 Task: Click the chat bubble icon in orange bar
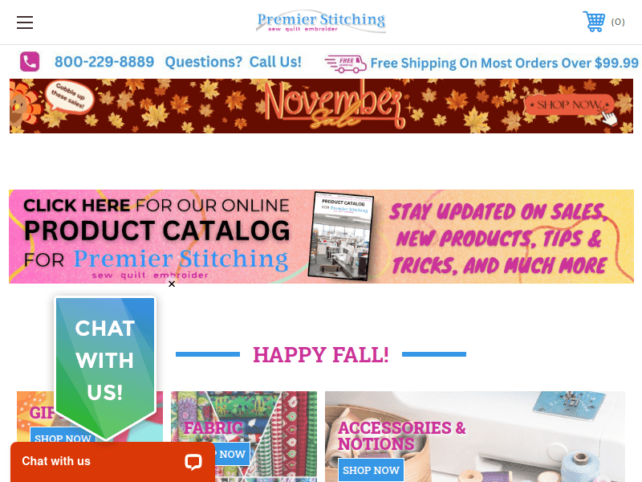[x=193, y=461]
